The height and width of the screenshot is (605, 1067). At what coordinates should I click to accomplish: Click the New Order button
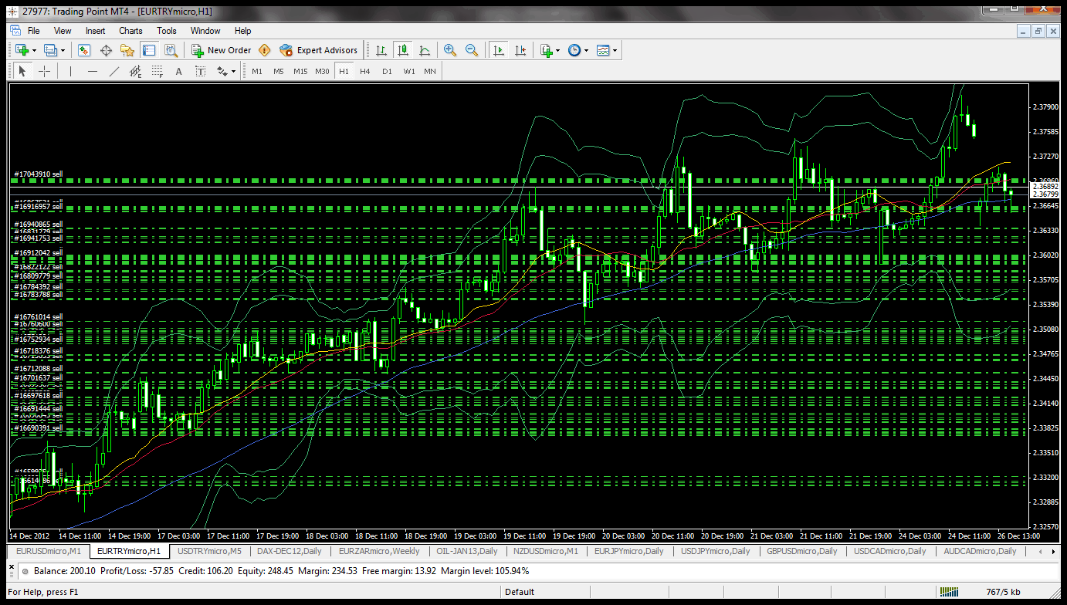pyautogui.click(x=222, y=50)
